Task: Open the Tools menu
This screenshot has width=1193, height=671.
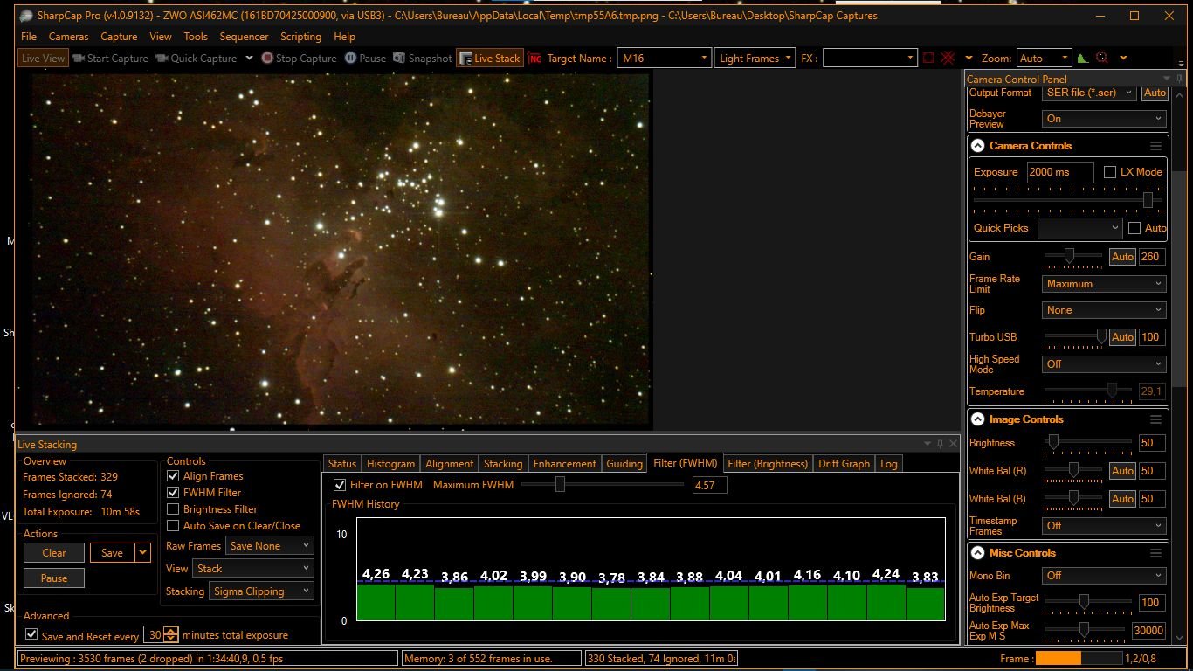Action: click(x=196, y=37)
